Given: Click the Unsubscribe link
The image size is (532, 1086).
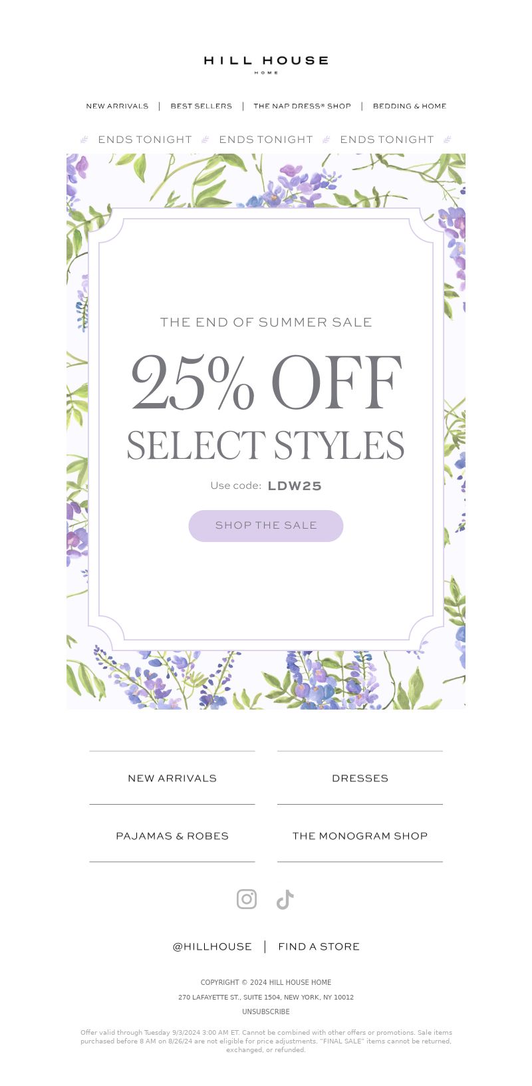Looking at the screenshot, I should 266,1012.
